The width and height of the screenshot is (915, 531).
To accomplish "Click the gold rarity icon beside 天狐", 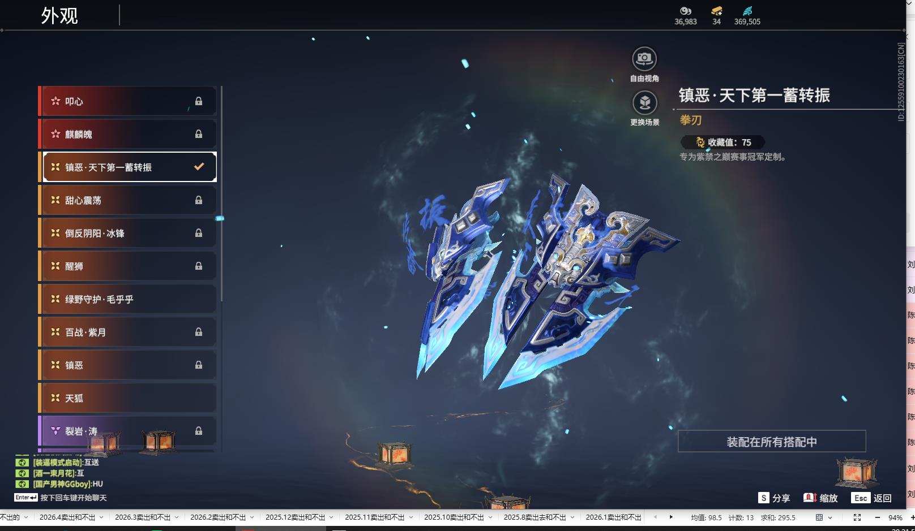I will [55, 398].
